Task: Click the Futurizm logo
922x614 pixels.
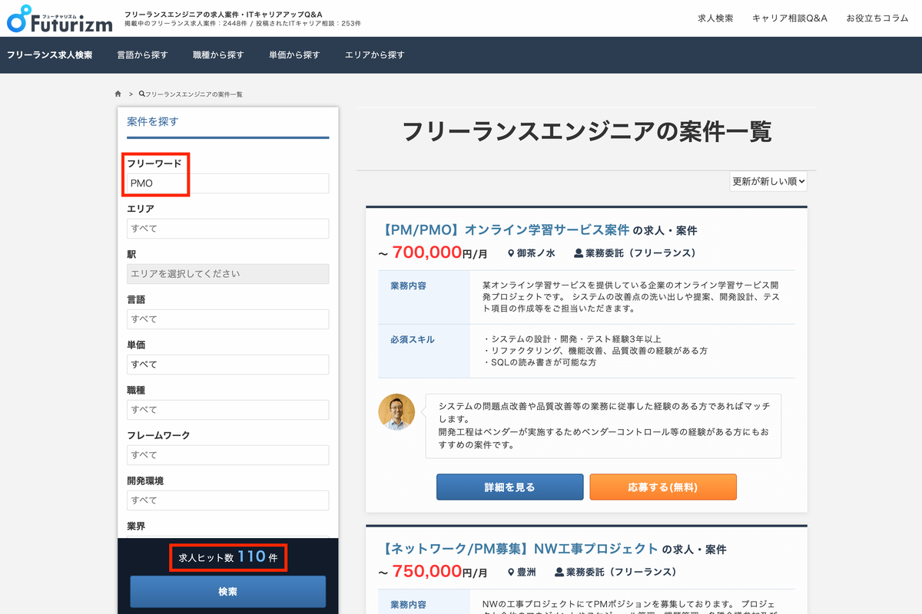Action: [59, 18]
